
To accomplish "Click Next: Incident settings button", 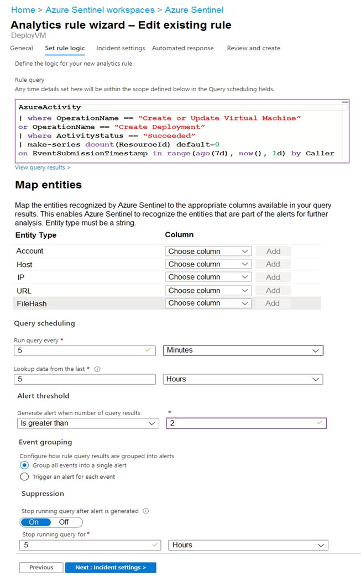I will [x=111, y=568].
